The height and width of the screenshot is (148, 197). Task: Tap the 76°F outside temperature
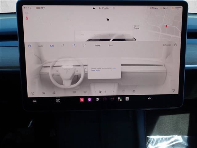(165, 8)
